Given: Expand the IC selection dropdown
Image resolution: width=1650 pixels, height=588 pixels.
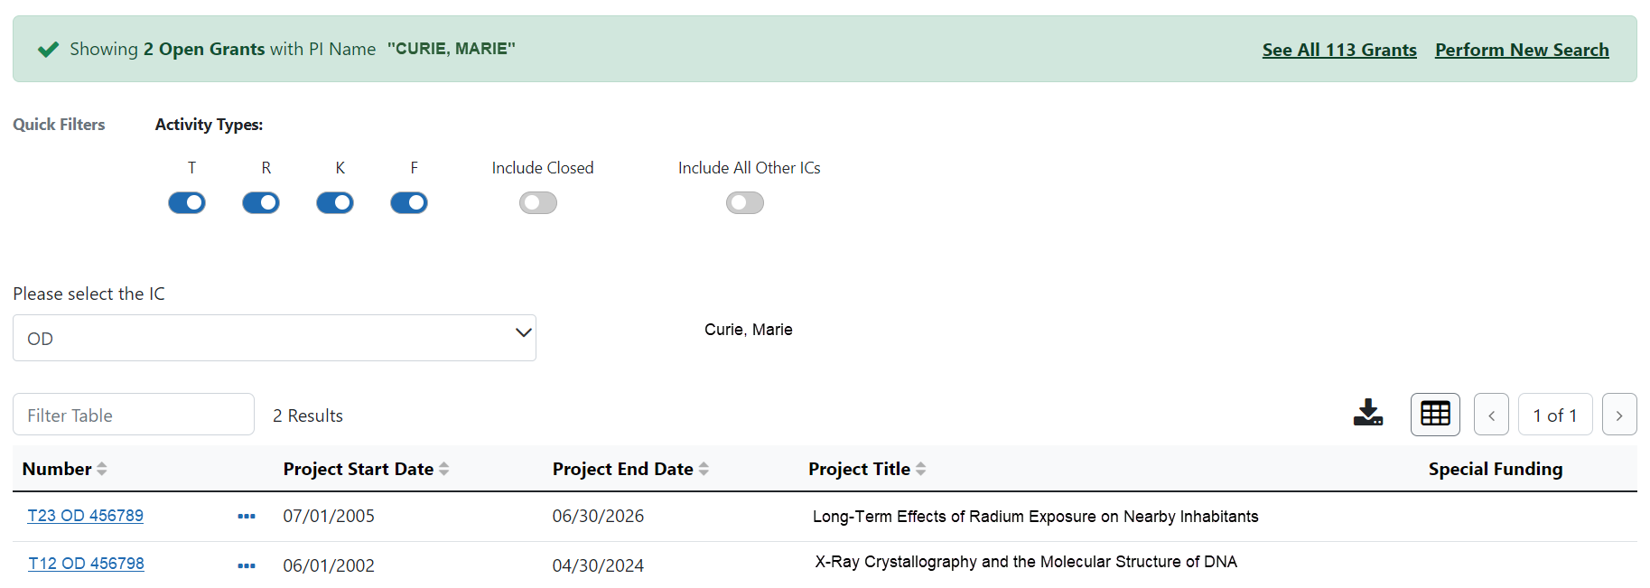Looking at the screenshot, I should tap(275, 338).
